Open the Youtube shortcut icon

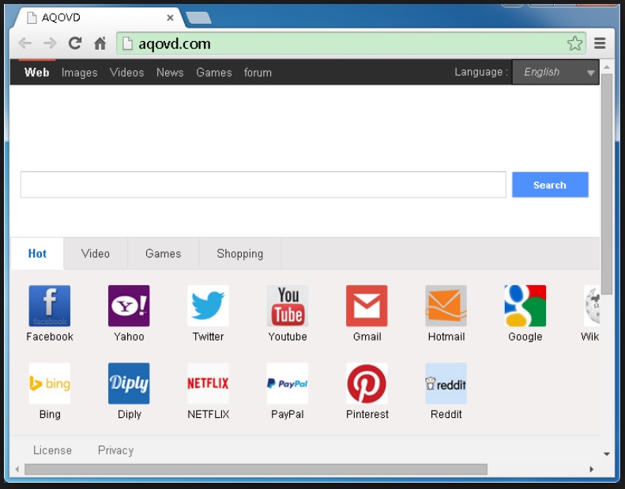click(x=288, y=306)
